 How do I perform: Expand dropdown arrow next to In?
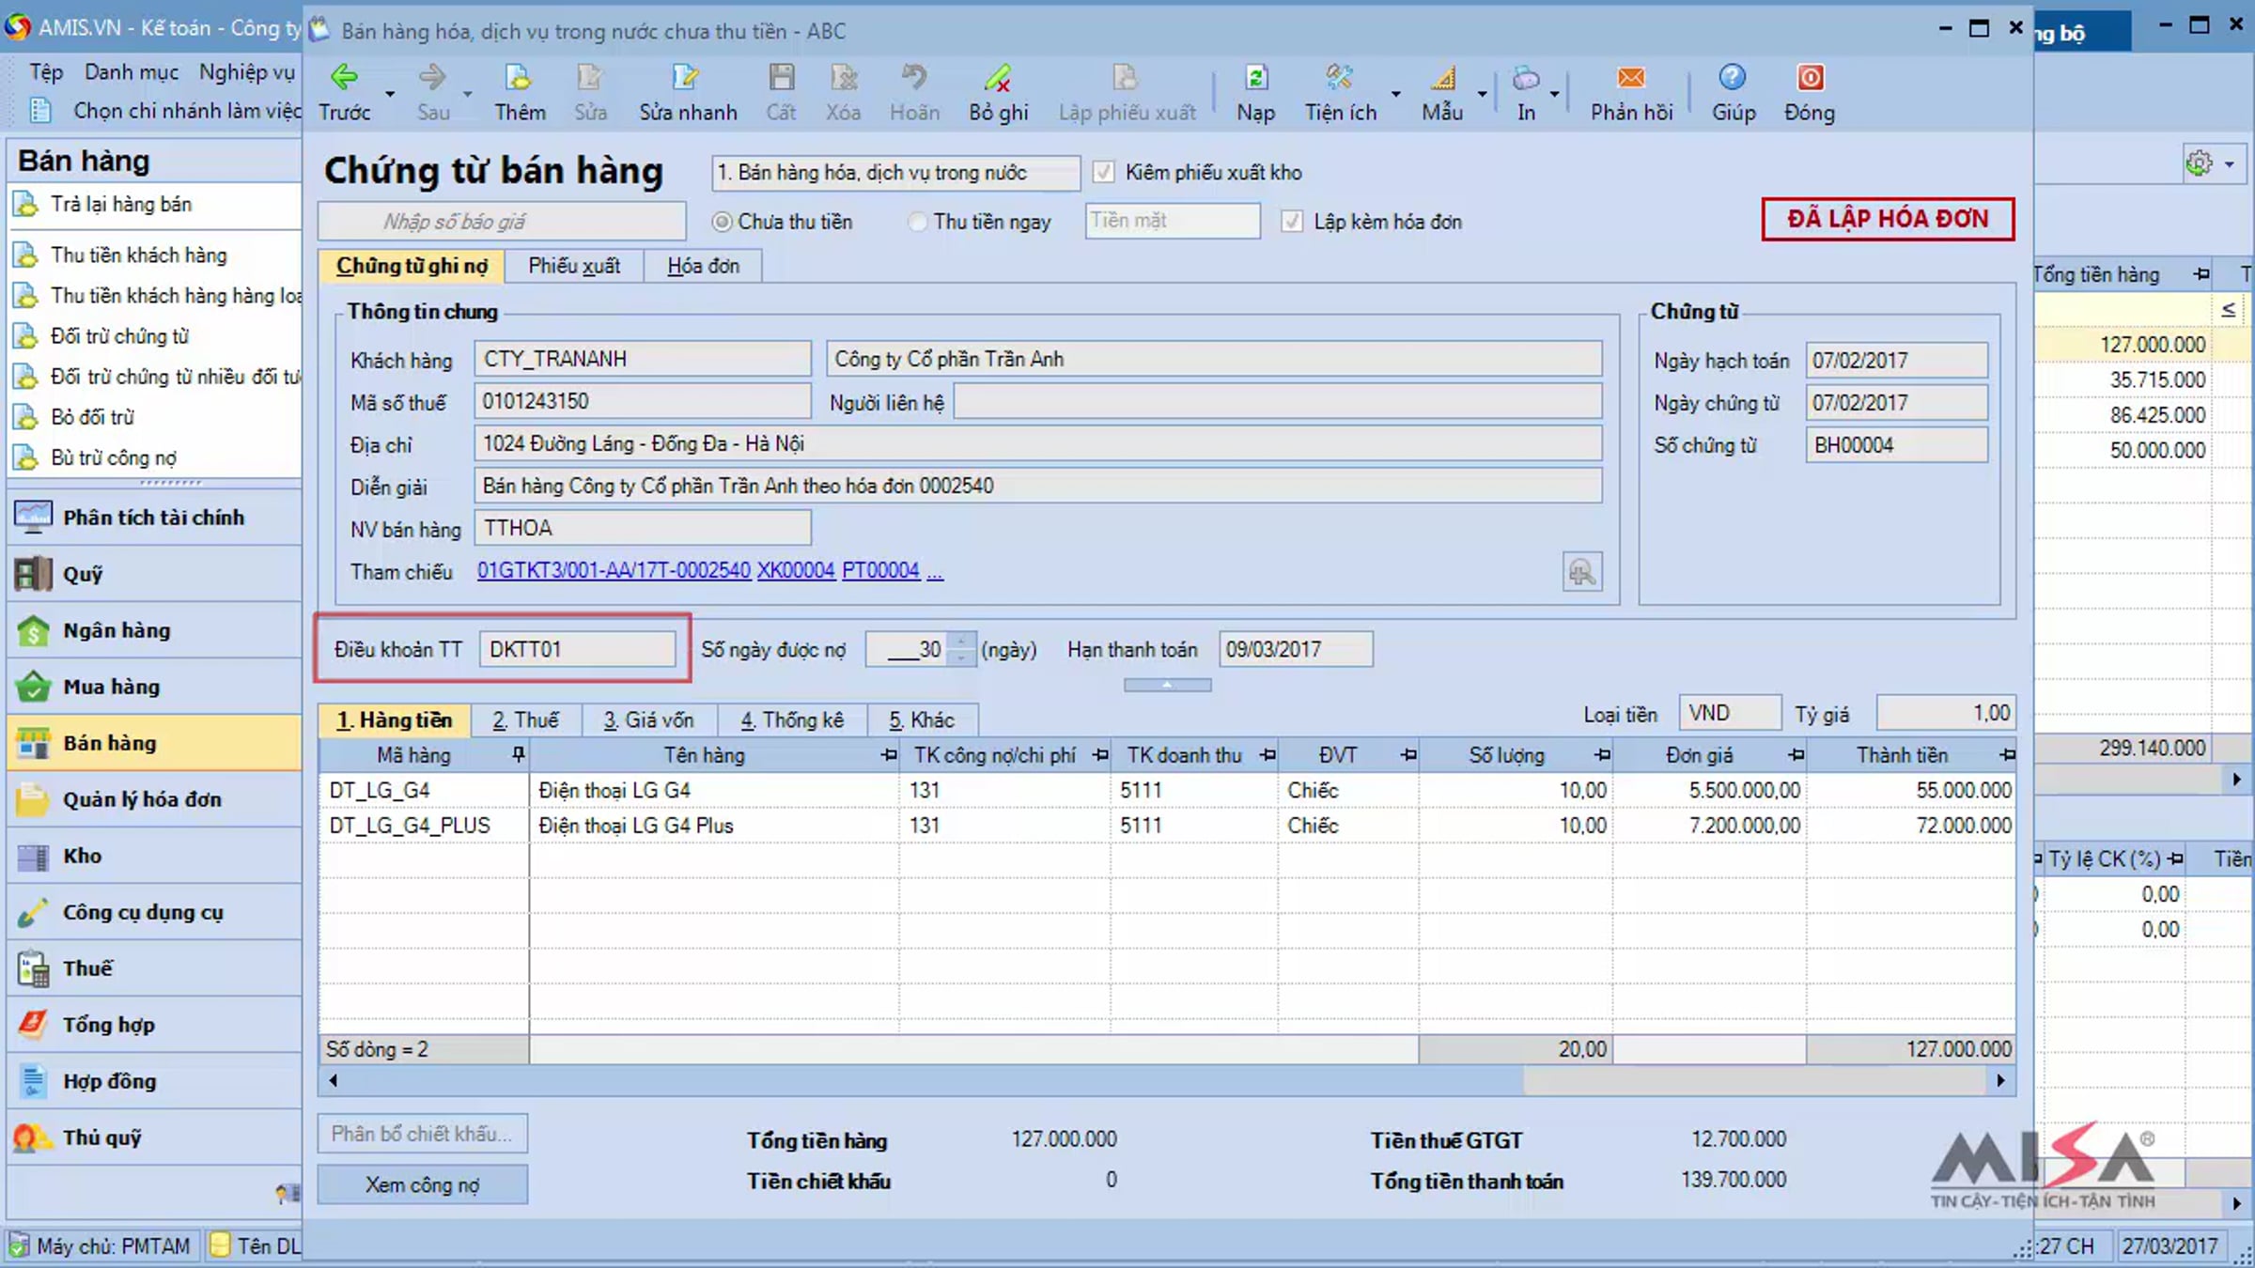click(1554, 94)
